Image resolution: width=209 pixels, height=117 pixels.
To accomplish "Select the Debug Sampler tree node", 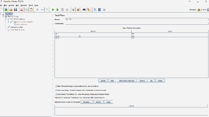I will [x=16, y=27].
